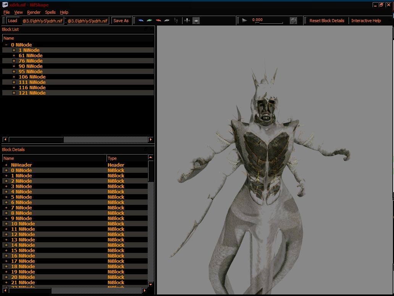Screen dimensions: 394x296
Task: Open the Help menu
Action: pyautogui.click(x=64, y=12)
